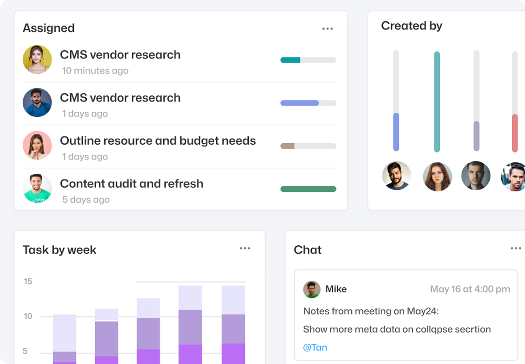This screenshot has width=525, height=364.
Task: Click the '5 days ago' timestamp
Action: (x=86, y=199)
